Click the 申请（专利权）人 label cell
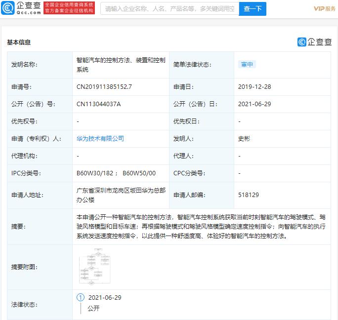Screen dimensions: 338x320 [40, 139]
